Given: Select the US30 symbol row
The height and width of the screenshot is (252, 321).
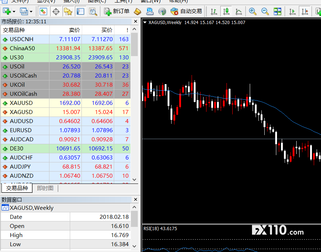Looking at the screenshot, I should coord(65,58).
